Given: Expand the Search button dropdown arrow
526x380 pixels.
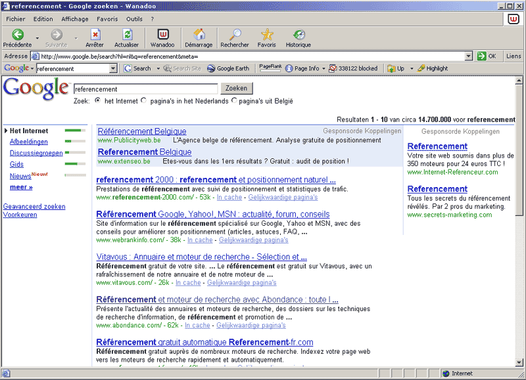Looking at the screenshot, I should 158,69.
